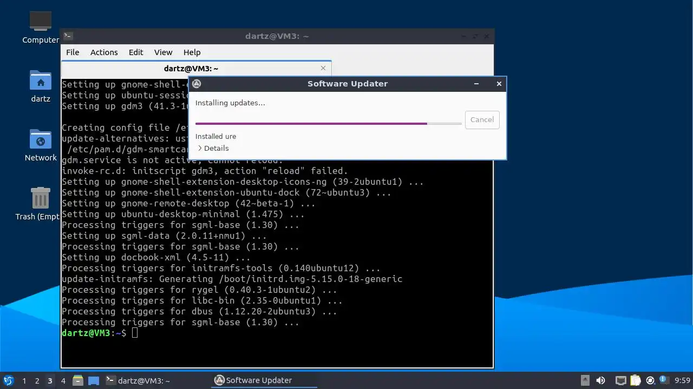
Task: Open the terminal Edit menu
Action: pos(136,52)
